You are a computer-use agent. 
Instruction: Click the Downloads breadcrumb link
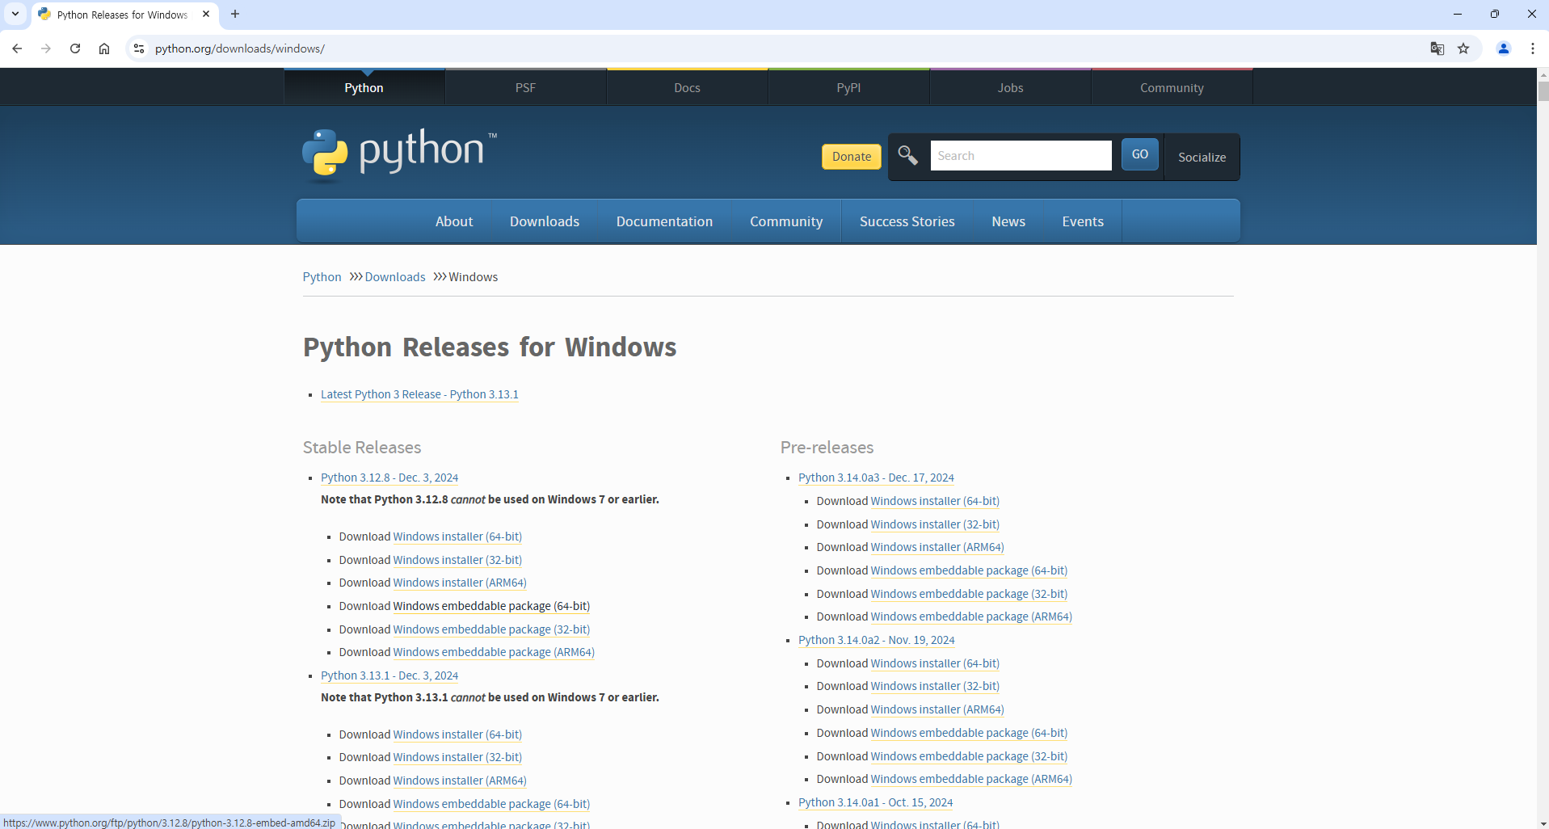tap(395, 277)
